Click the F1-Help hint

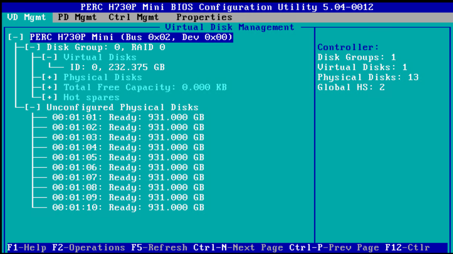click(x=26, y=248)
